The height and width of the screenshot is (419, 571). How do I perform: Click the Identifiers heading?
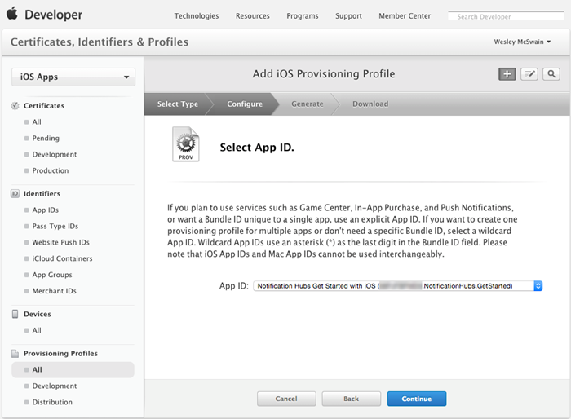click(x=42, y=194)
